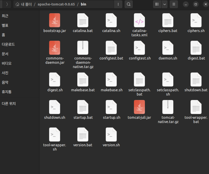Maximize the file manager window
The height and width of the screenshot is (174, 209).
(196, 4)
